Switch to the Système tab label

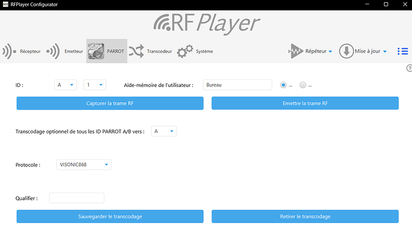click(x=204, y=51)
